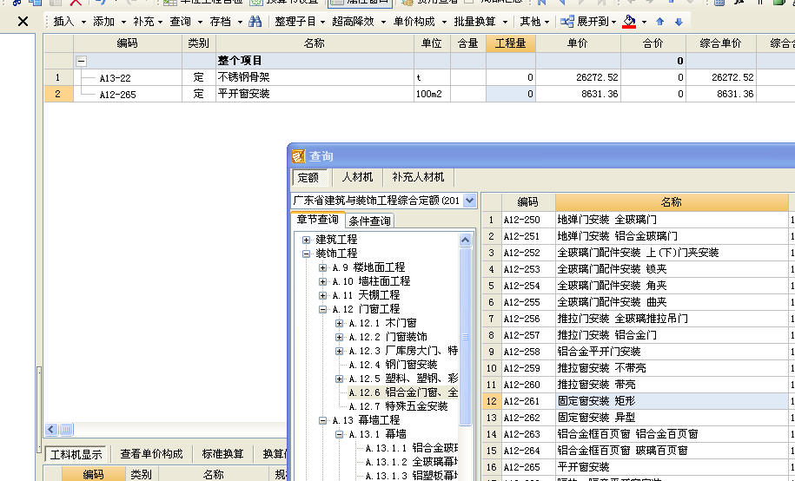Click the tree scrollbar up arrow
The width and height of the screenshot is (795, 481).
click(x=466, y=240)
